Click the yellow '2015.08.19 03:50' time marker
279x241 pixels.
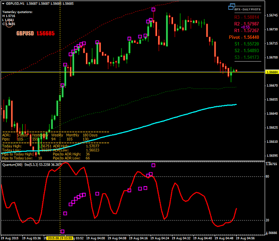click(60, 238)
